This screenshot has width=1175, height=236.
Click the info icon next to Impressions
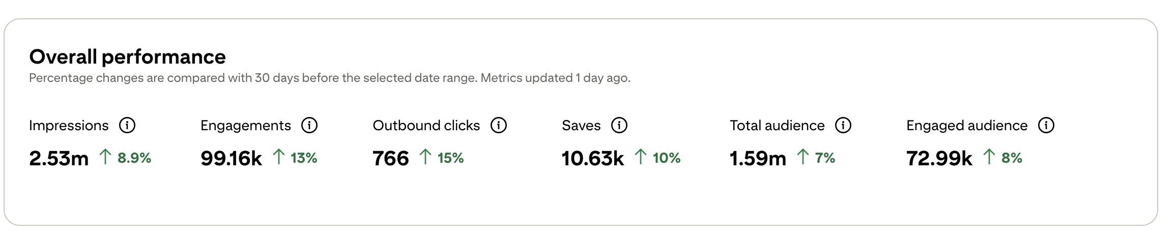[127, 125]
